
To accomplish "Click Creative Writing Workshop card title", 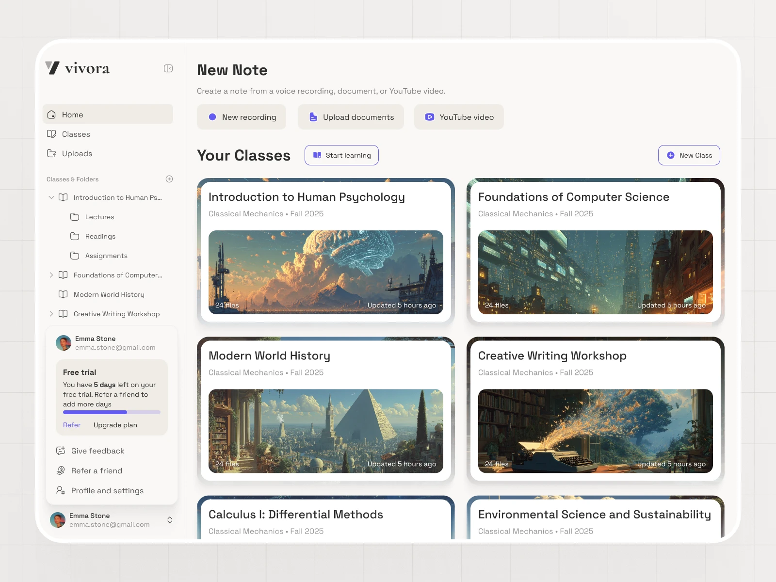I will pos(552,356).
